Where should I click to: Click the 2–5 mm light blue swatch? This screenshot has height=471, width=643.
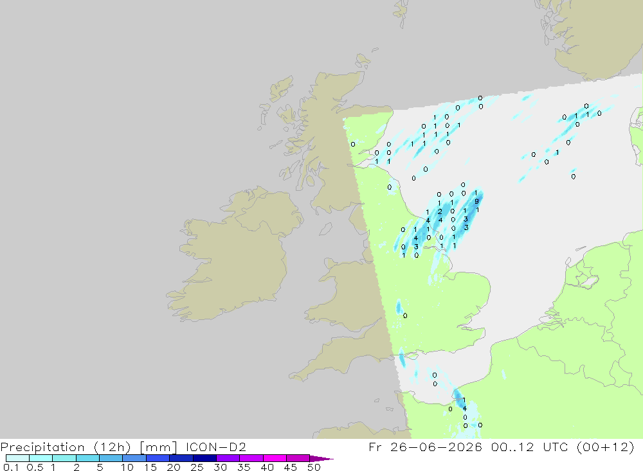(x=87, y=458)
